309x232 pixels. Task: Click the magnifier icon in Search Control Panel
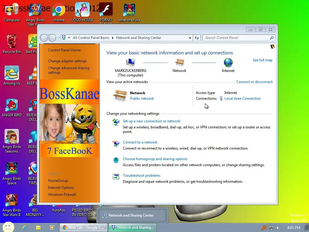click(272, 38)
